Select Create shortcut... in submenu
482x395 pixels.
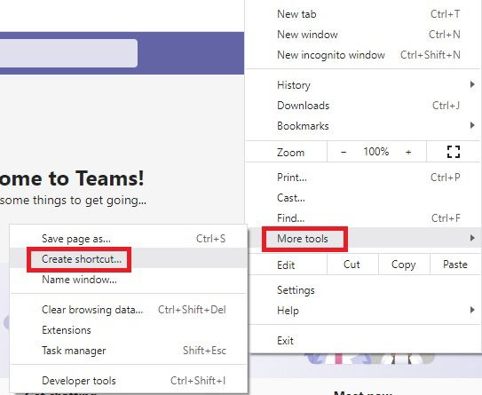(129, 259)
